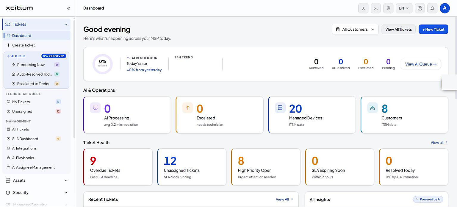
Task: Click the sidebar vertical scrollbar
Action: (74, 79)
